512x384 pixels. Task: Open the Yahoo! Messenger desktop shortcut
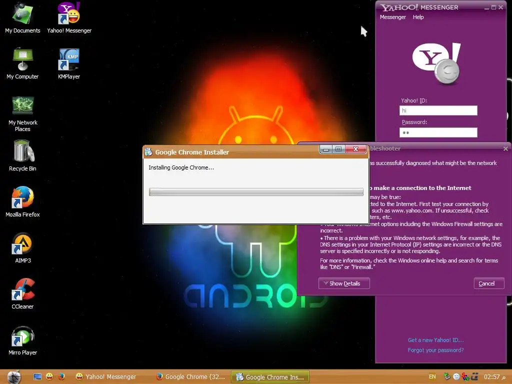point(69,18)
